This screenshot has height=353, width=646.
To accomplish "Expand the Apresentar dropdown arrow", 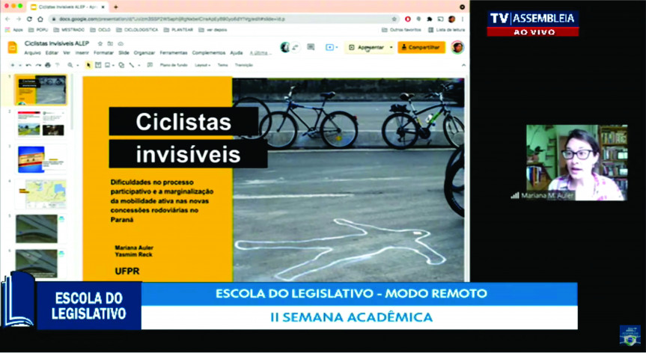I will point(390,47).
